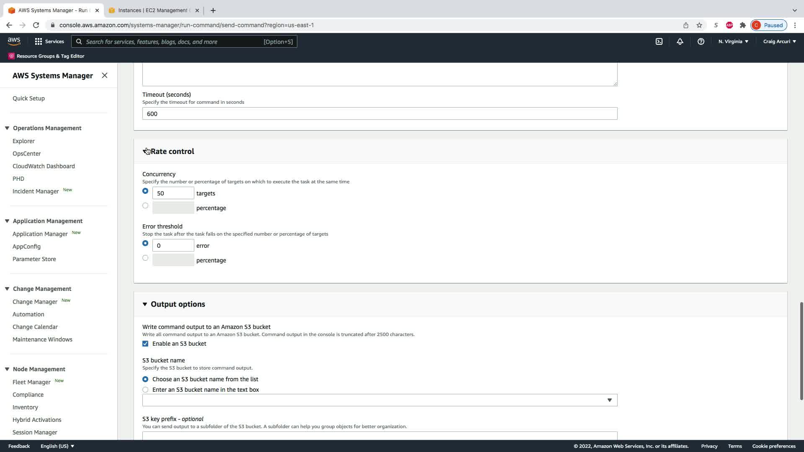Image resolution: width=804 pixels, height=452 pixels.
Task: Open the notifications bell icon
Action: [x=680, y=41]
